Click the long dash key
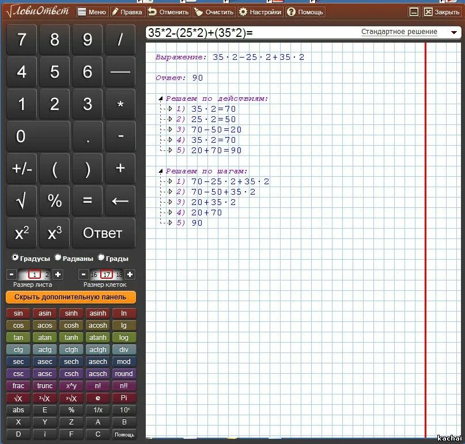 (120, 72)
